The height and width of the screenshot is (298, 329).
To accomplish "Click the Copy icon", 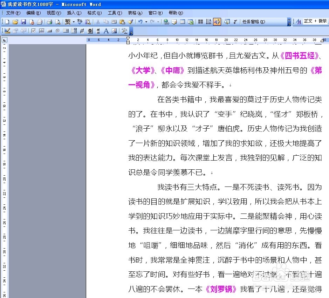I will tap(106, 22).
